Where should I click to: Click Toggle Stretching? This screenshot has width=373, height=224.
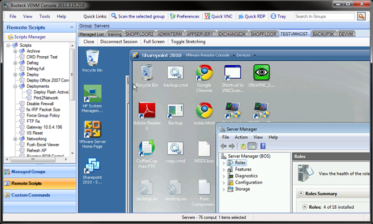coord(188,42)
